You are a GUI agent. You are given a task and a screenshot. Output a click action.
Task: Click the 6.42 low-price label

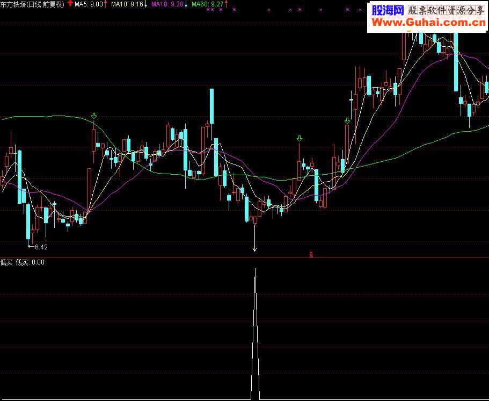pyautogui.click(x=41, y=247)
